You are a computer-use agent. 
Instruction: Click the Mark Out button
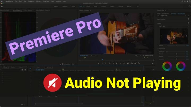point(106,63)
